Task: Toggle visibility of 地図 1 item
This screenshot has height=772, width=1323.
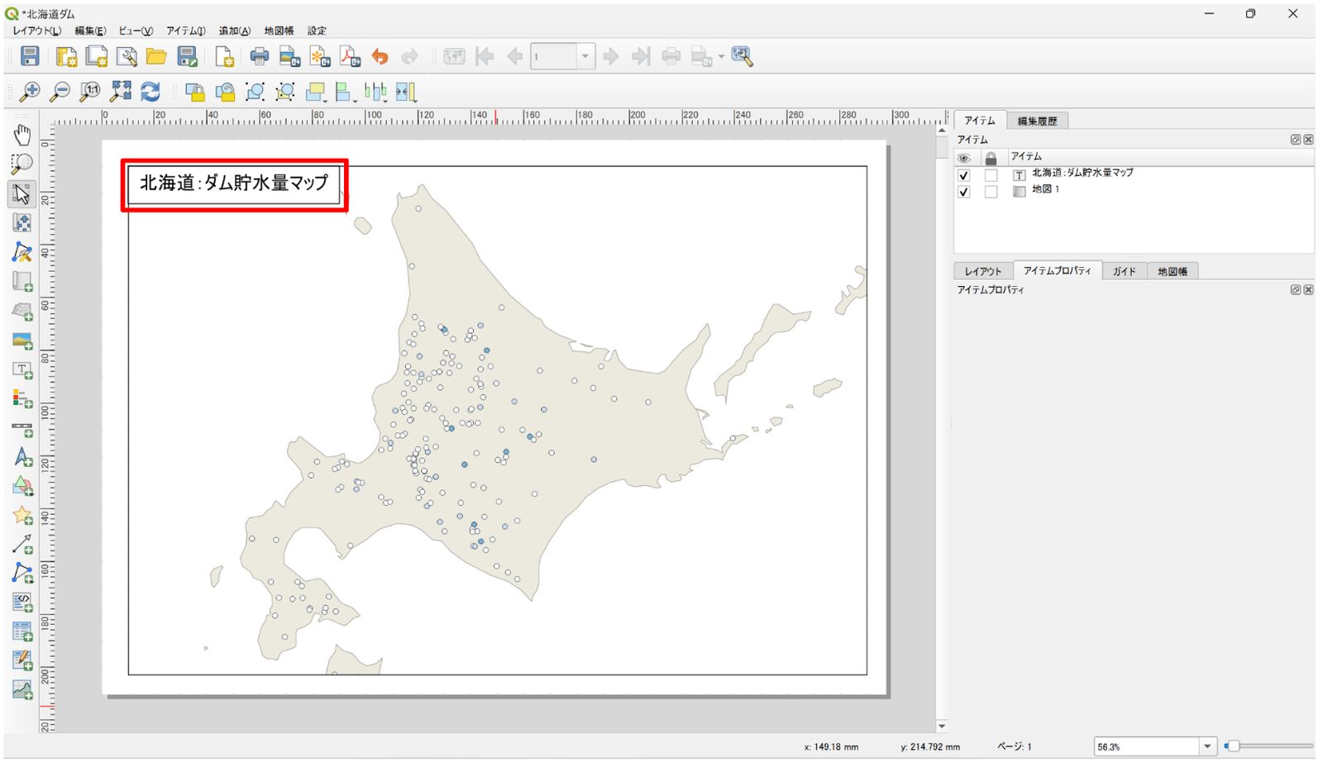Action: (963, 192)
